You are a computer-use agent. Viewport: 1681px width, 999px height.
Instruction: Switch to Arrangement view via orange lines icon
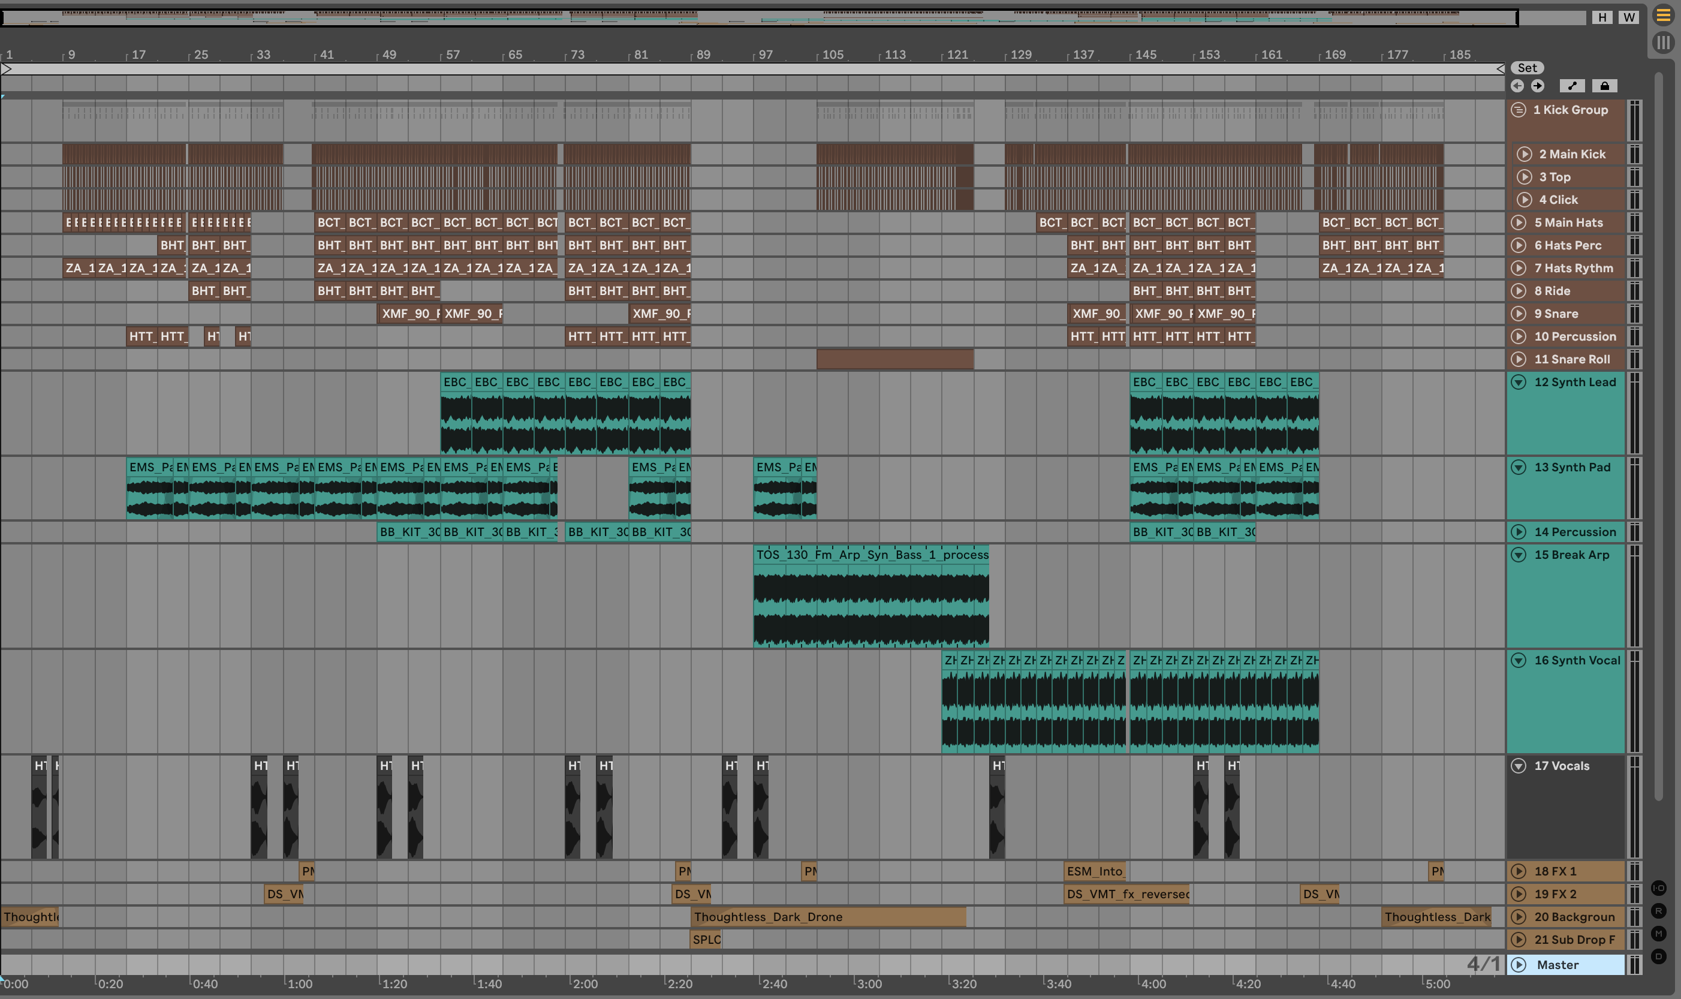(x=1663, y=16)
